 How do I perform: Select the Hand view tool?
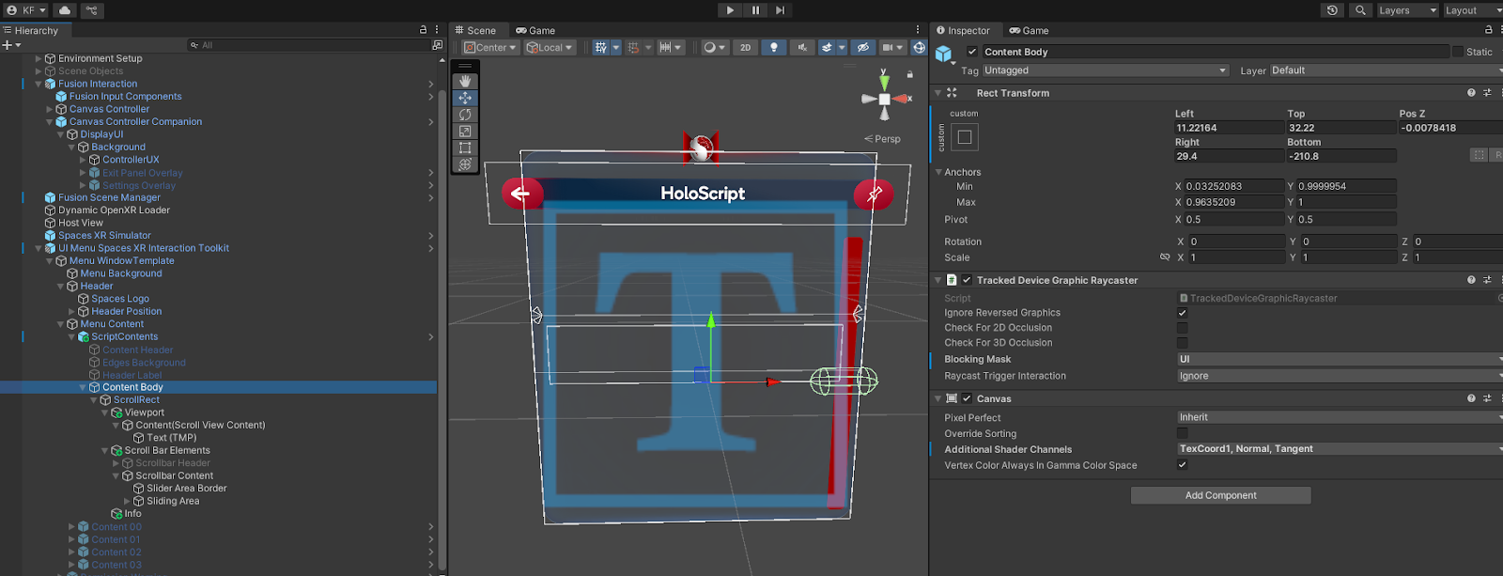click(x=465, y=82)
